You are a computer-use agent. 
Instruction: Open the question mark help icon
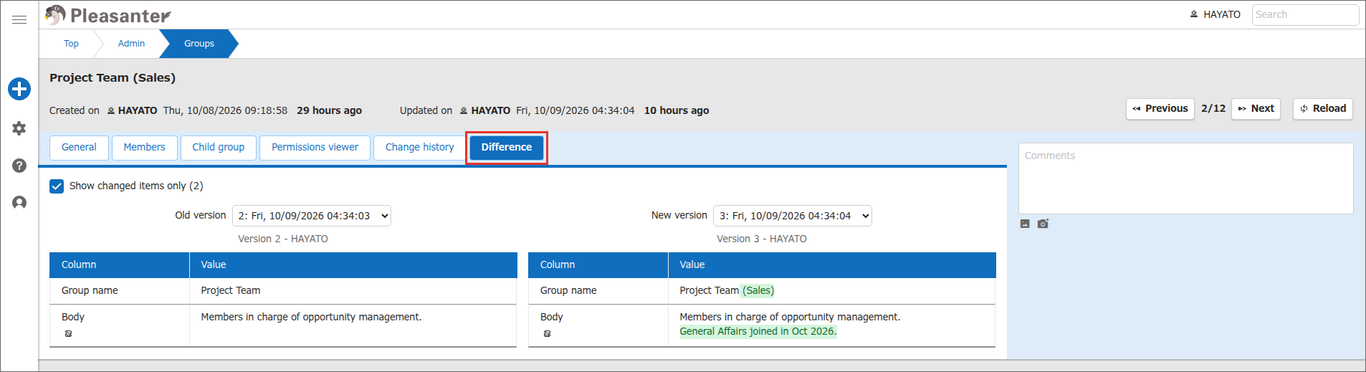click(19, 166)
